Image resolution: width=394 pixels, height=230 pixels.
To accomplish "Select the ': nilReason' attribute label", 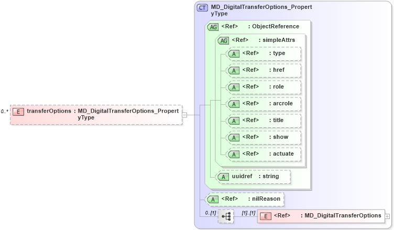I will [x=265, y=199].
